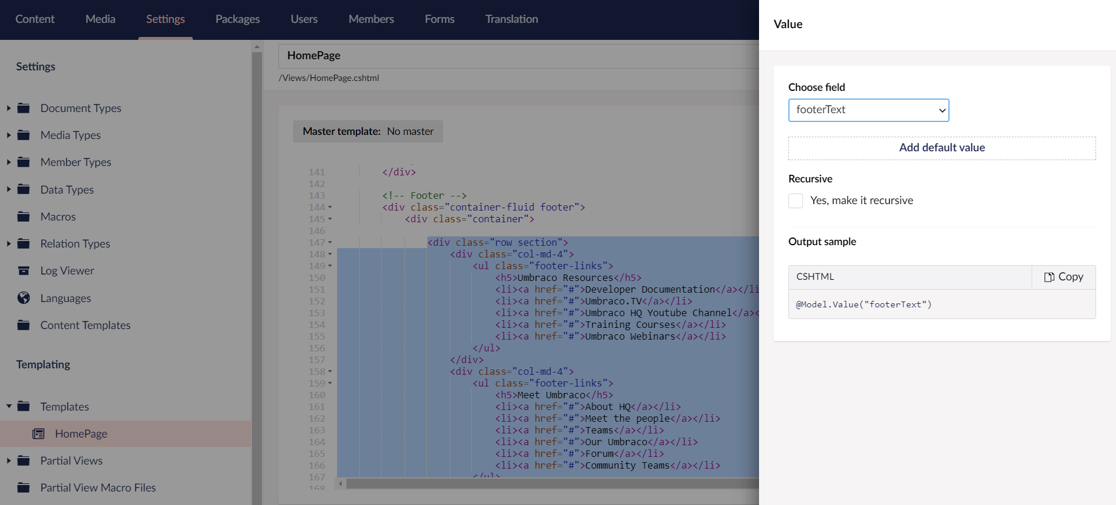Select the HomePage template in tree
The image size is (1116, 505).
[x=81, y=433]
